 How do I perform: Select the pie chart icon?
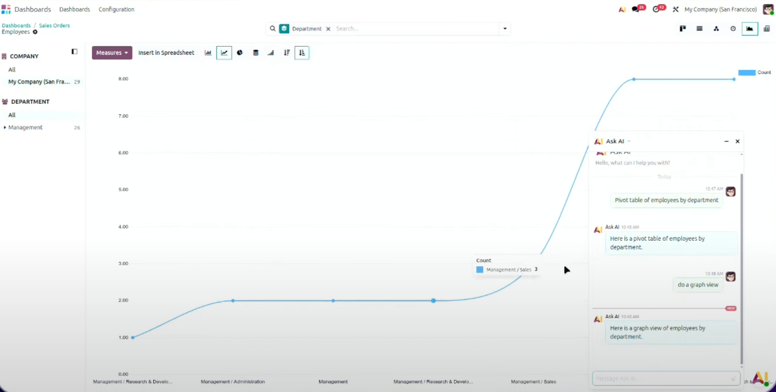click(240, 53)
